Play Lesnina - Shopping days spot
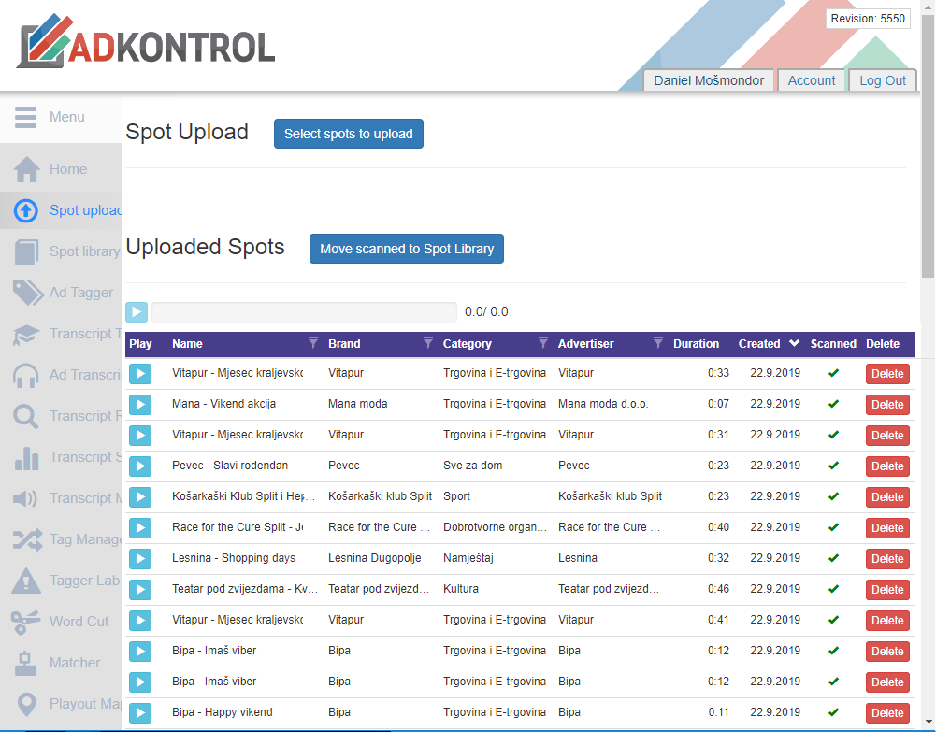This screenshot has height=732, width=936. click(x=140, y=559)
